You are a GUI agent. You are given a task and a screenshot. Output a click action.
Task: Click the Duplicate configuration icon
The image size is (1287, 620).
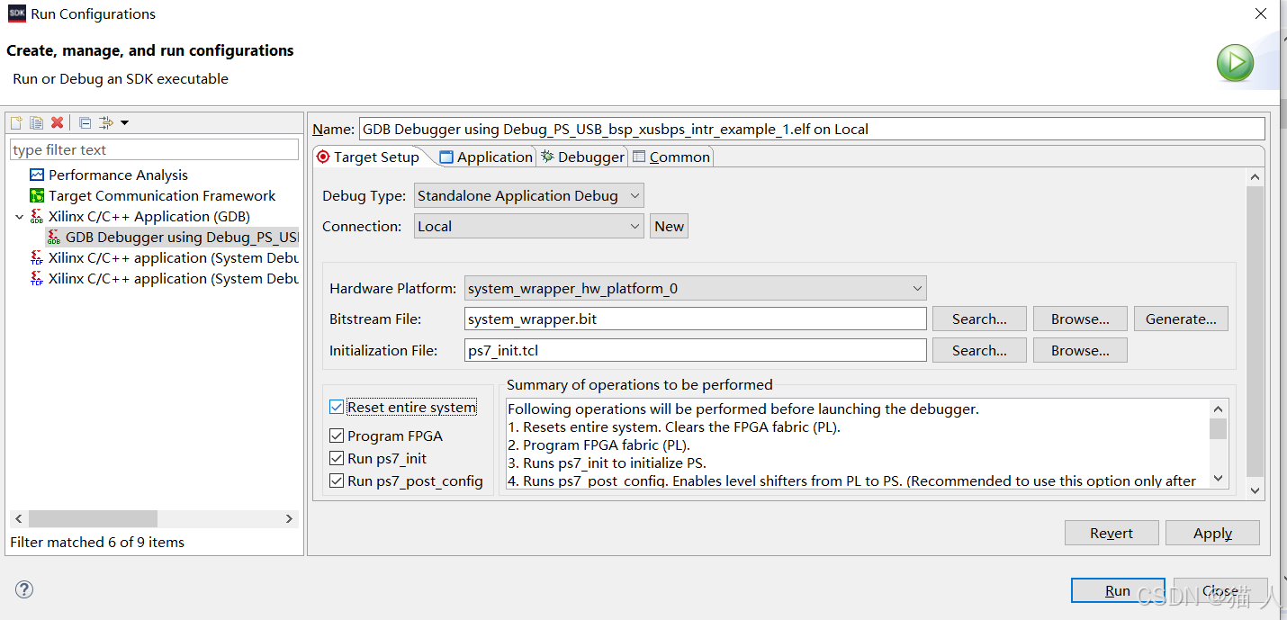click(x=36, y=122)
